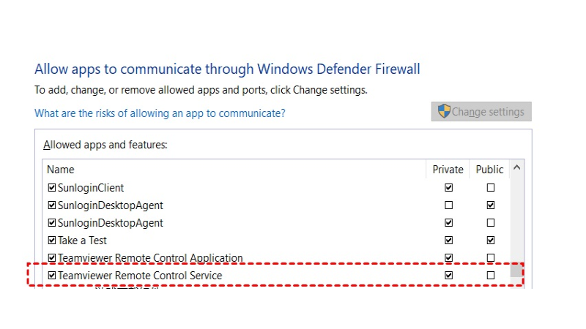This screenshot has height=329, width=586.
Task: Enable Public for Teamviewer Remote Control Application
Action: pyautogui.click(x=491, y=258)
